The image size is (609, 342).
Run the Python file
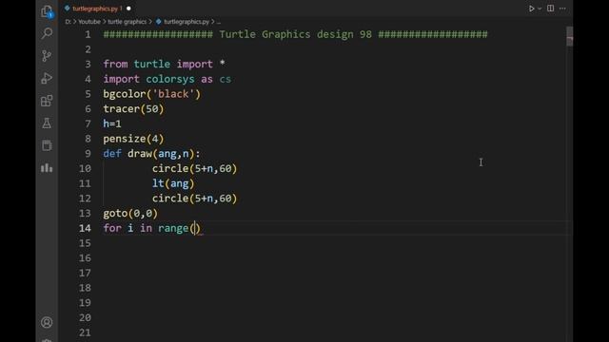click(531, 9)
